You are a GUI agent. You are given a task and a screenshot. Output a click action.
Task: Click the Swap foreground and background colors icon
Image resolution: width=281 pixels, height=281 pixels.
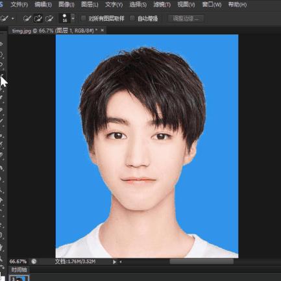(x=2, y=267)
